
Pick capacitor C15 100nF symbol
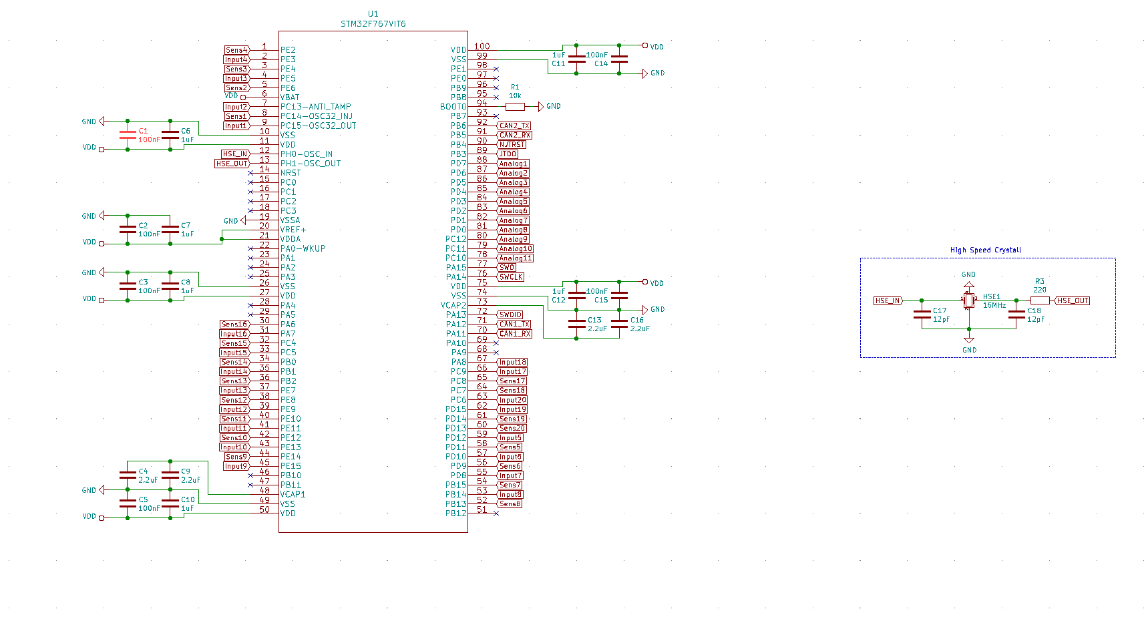point(619,296)
